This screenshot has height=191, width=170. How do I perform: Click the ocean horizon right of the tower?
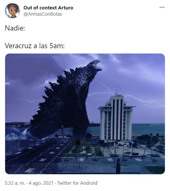tap(148, 129)
